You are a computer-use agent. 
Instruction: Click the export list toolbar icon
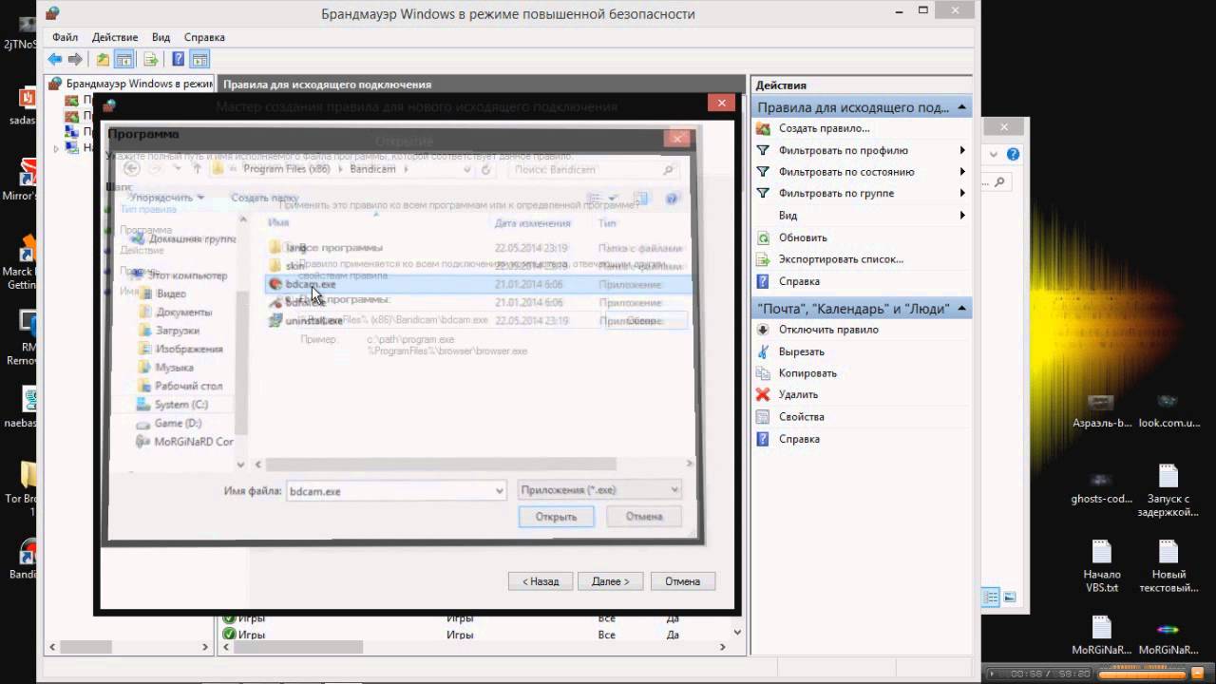tap(150, 60)
